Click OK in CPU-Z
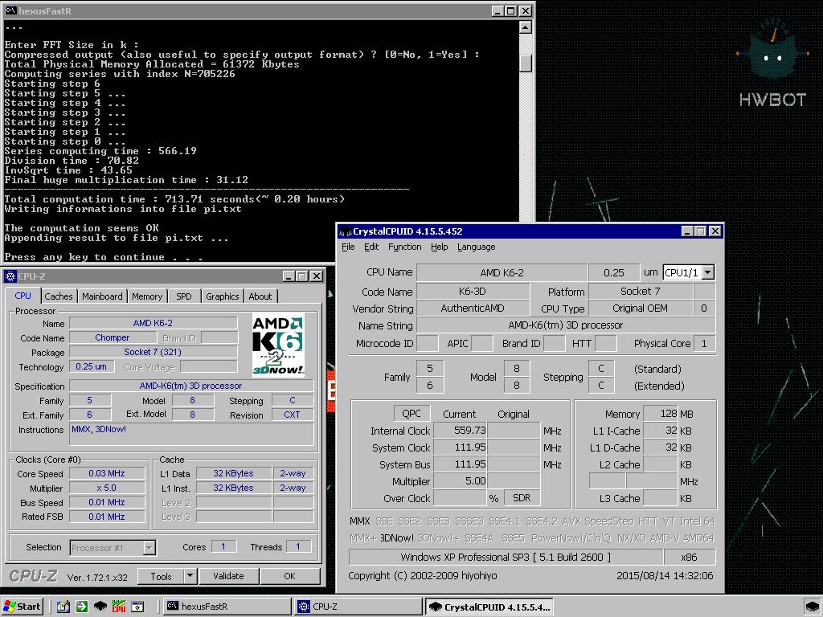823x617 pixels. (x=289, y=576)
